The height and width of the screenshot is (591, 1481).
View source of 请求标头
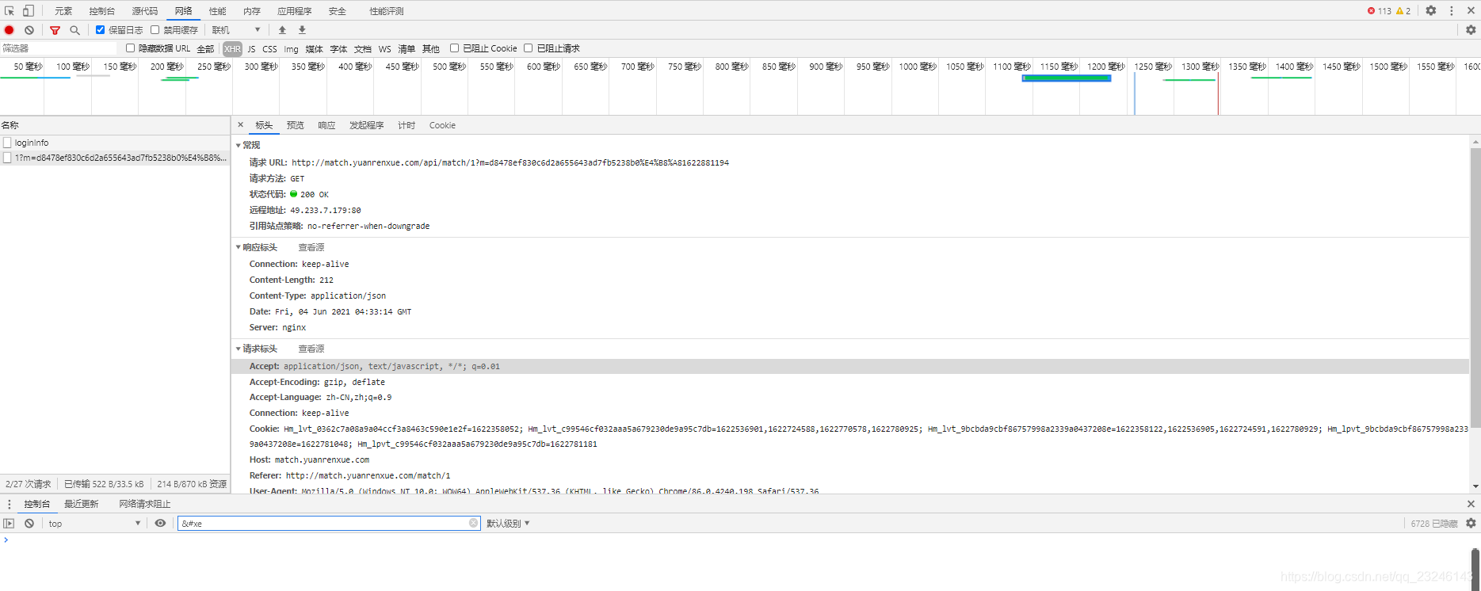point(311,349)
